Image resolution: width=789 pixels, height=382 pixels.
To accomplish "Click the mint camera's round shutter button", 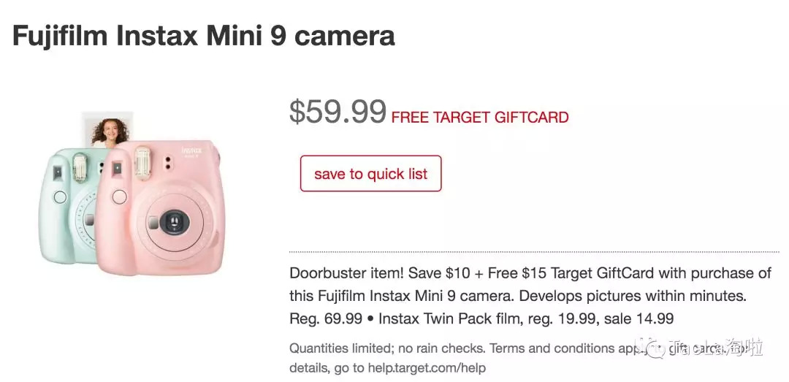I will 60,196.
